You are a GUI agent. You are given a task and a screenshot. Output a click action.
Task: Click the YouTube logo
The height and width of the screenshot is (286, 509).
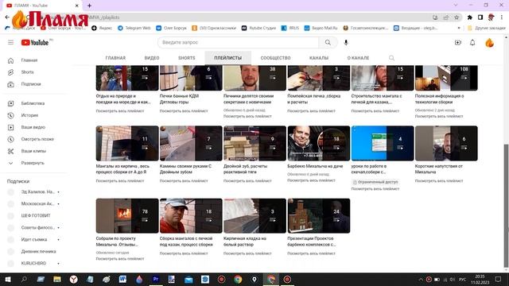tap(35, 42)
